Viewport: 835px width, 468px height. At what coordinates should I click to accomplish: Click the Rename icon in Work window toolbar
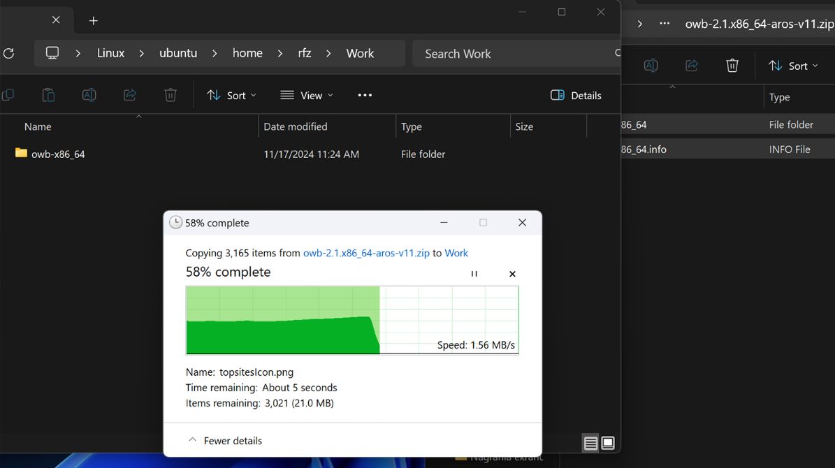click(x=89, y=95)
